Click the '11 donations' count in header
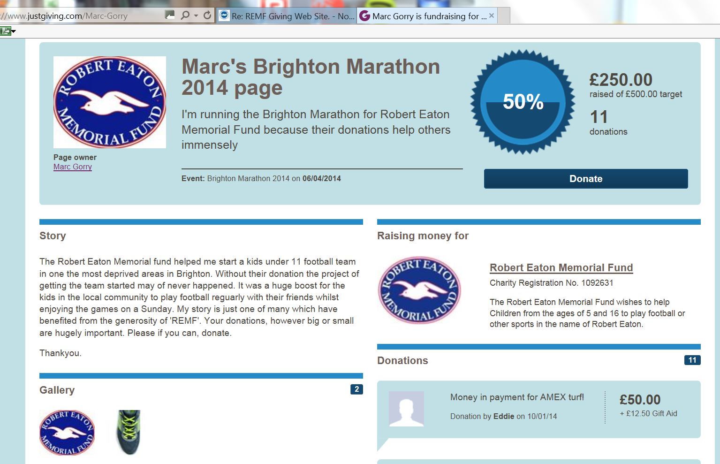The width and height of the screenshot is (720, 464). tap(608, 122)
